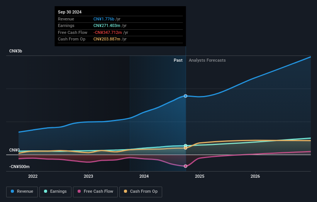
Task: Toggle the Cash From Op legend button
Action: 141,192
